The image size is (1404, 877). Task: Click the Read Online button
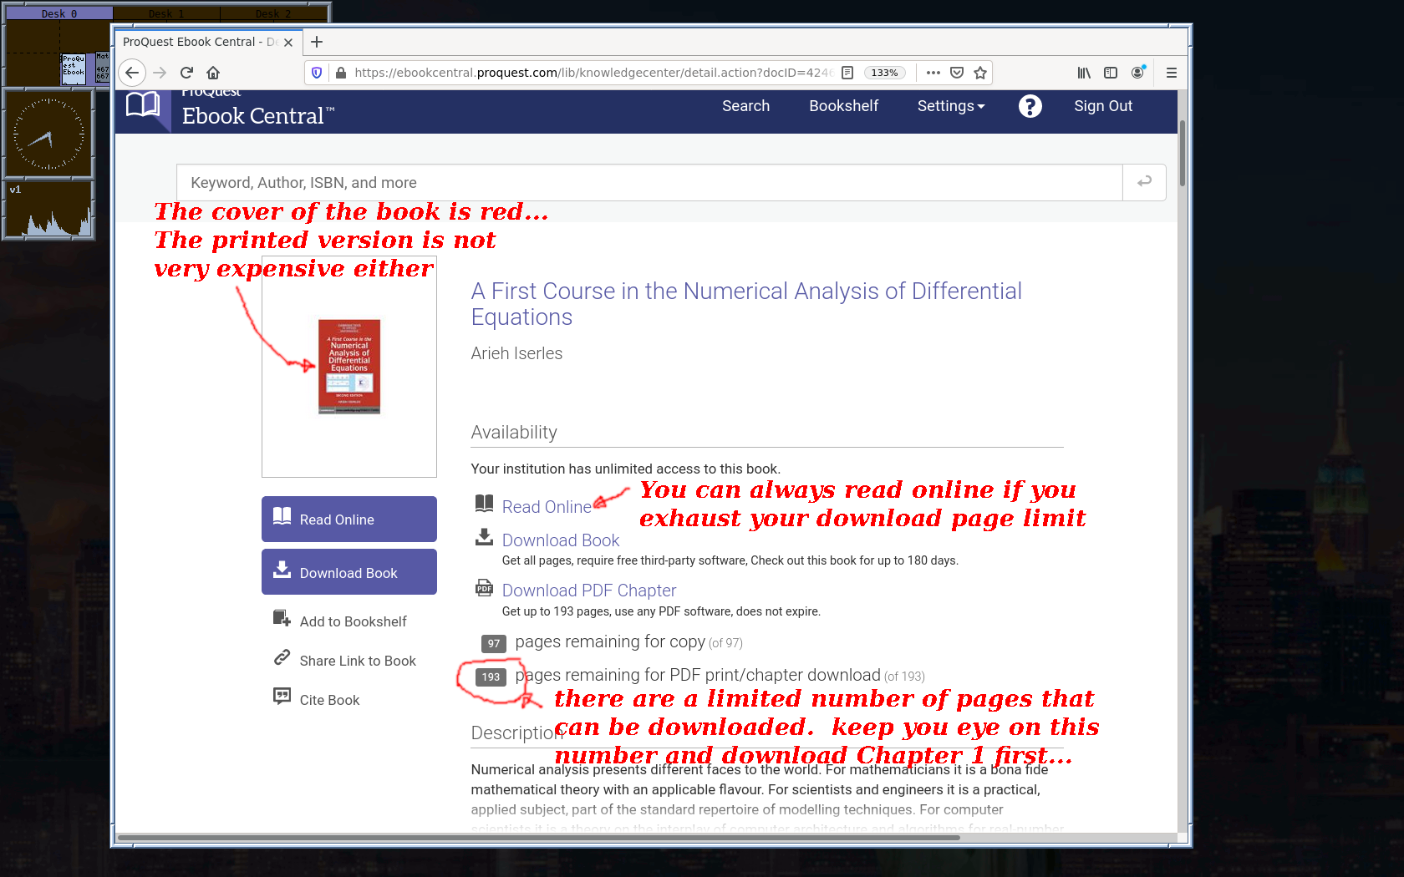(348, 519)
